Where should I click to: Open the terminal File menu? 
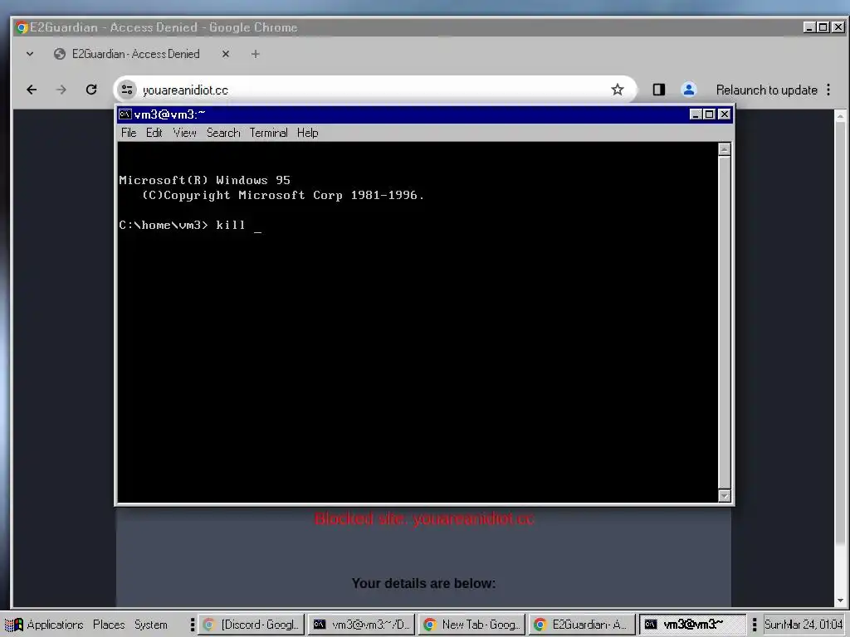pyautogui.click(x=129, y=133)
